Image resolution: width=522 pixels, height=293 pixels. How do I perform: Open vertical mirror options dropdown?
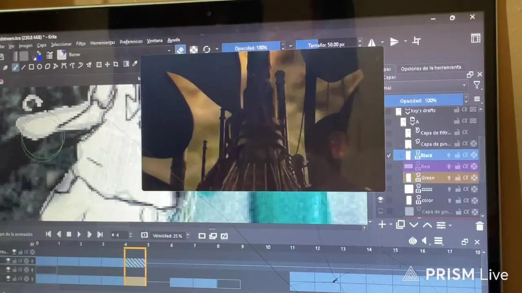[x=405, y=41]
